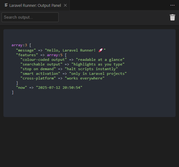Click the "message" key line
The width and height of the screenshot is (179, 167).
coord(61,50)
